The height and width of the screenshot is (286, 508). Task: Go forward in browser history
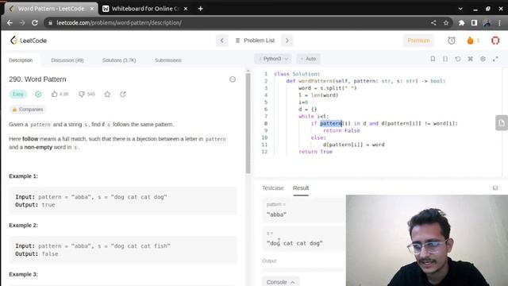(x=22, y=23)
